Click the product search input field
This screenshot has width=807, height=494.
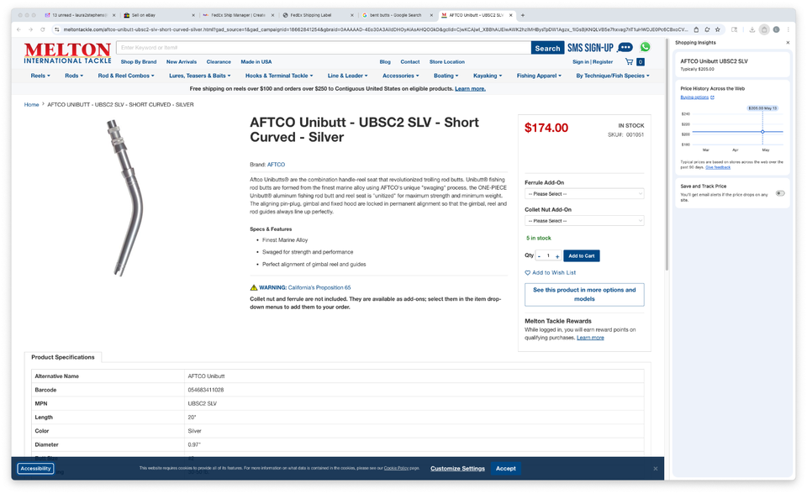coord(324,48)
